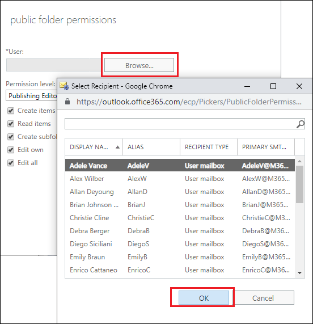Viewport: 313px width, 324px height.
Task: Click into the recipient search field
Action: [x=181, y=124]
